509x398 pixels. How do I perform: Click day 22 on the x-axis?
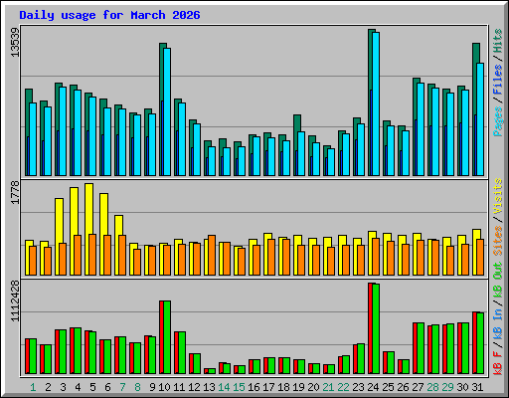pyautogui.click(x=343, y=387)
